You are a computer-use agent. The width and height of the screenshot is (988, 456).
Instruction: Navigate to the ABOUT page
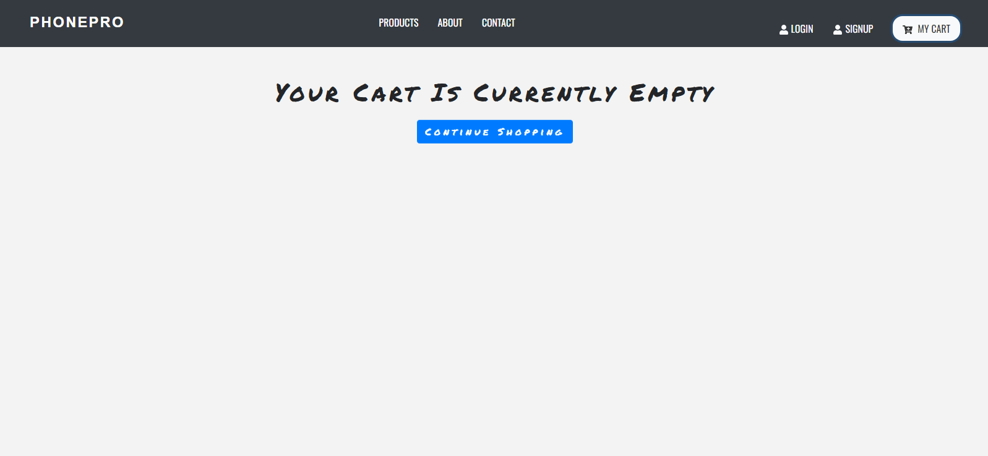(450, 23)
